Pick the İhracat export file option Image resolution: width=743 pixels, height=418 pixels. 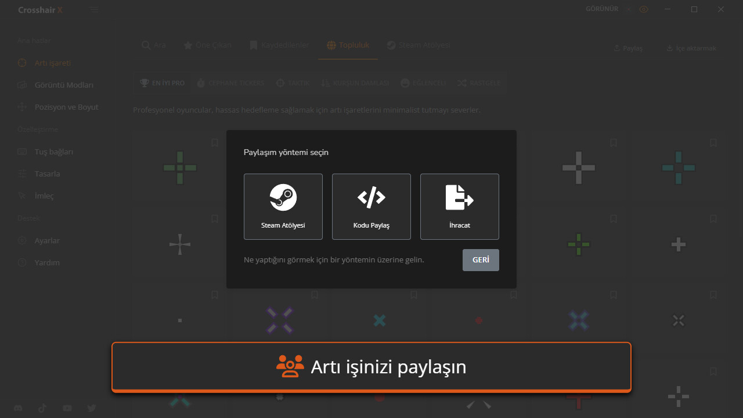tap(459, 206)
